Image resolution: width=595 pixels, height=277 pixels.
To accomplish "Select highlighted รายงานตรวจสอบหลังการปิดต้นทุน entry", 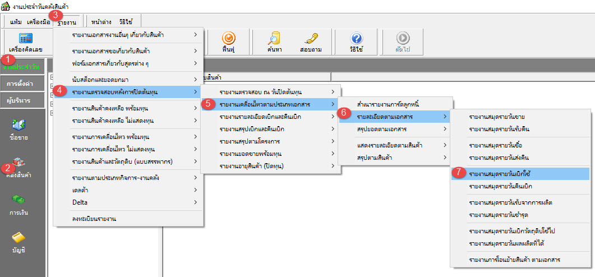I will (x=128, y=91).
